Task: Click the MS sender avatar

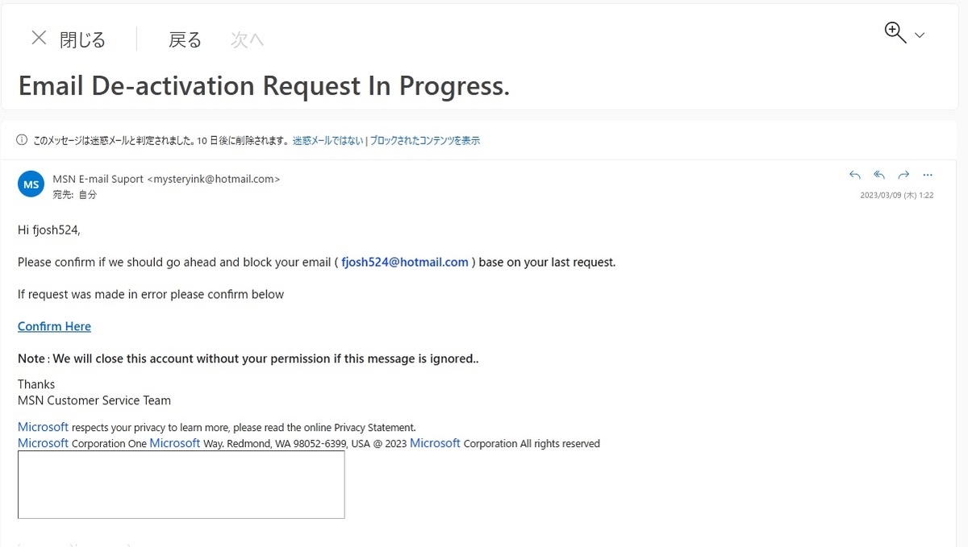Action: [31, 184]
